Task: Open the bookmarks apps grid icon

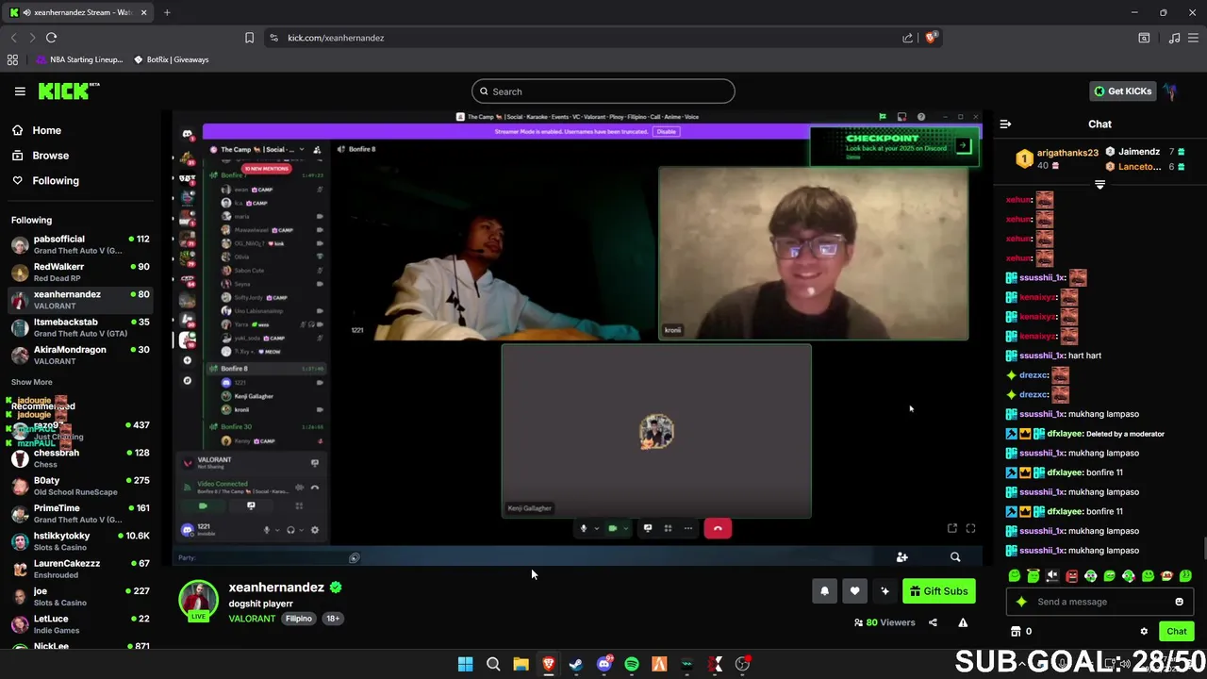Action: [12, 59]
